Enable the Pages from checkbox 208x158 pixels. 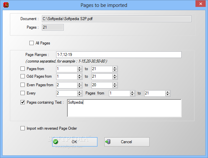pos(22,69)
